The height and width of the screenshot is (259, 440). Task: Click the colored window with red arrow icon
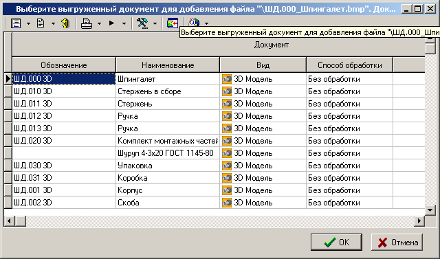coord(173,23)
